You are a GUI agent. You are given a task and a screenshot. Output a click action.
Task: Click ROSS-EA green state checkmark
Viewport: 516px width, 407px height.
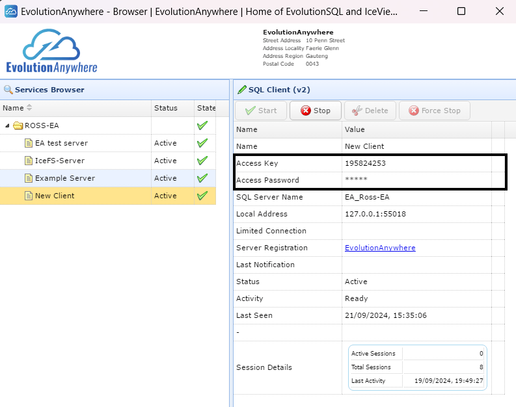pyautogui.click(x=202, y=125)
